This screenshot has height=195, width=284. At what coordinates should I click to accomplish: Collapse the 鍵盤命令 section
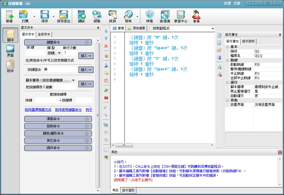(86, 42)
